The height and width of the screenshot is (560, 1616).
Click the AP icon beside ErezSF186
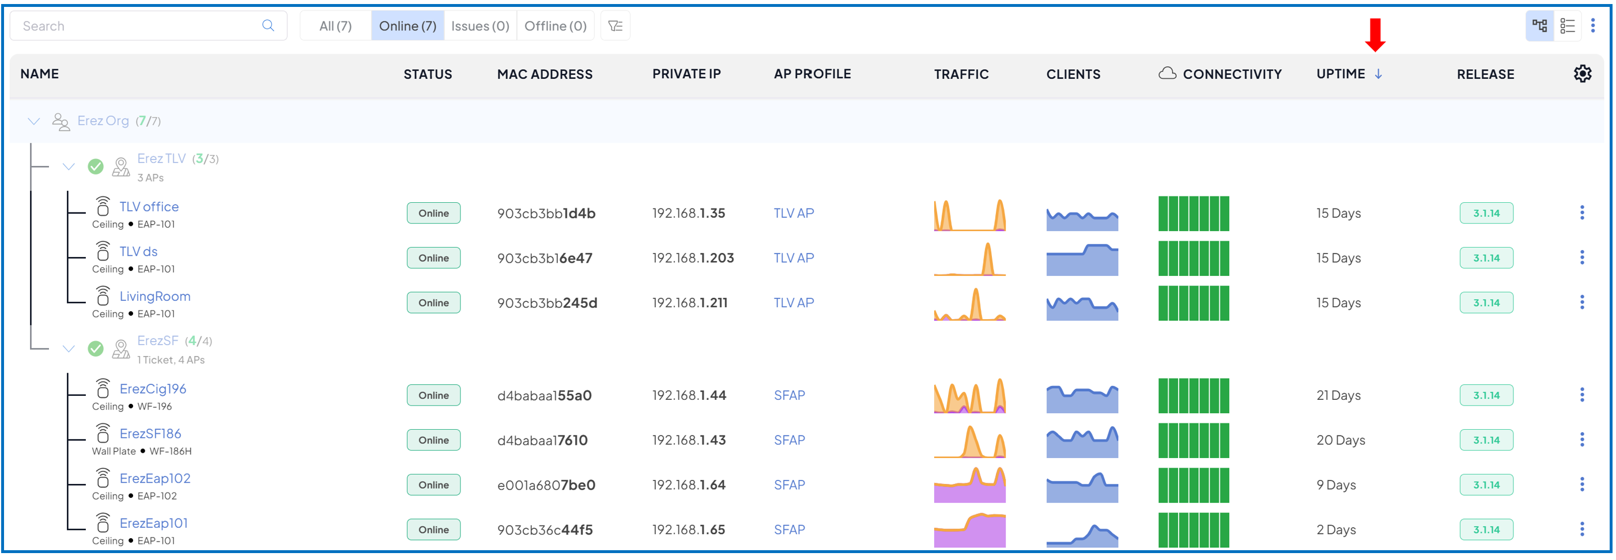click(x=103, y=433)
